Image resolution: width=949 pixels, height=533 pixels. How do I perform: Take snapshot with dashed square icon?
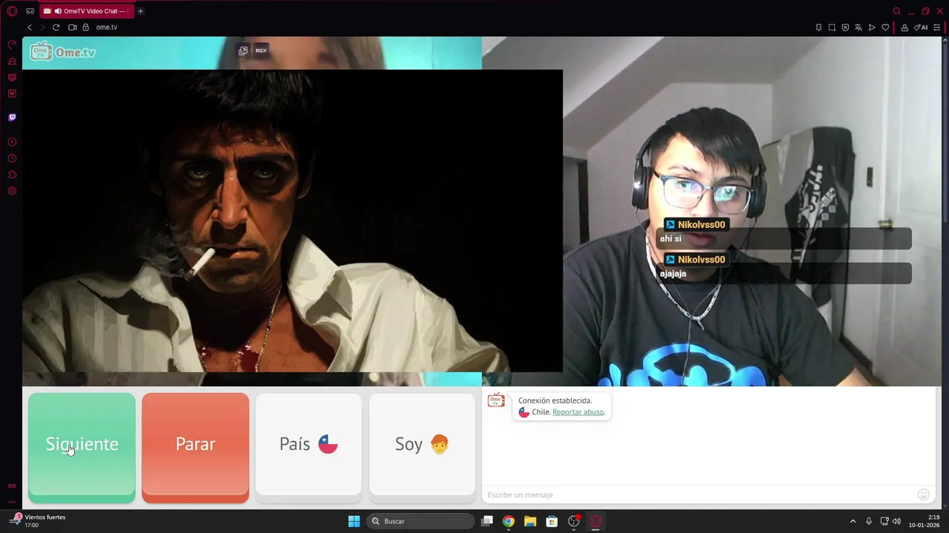[832, 27]
